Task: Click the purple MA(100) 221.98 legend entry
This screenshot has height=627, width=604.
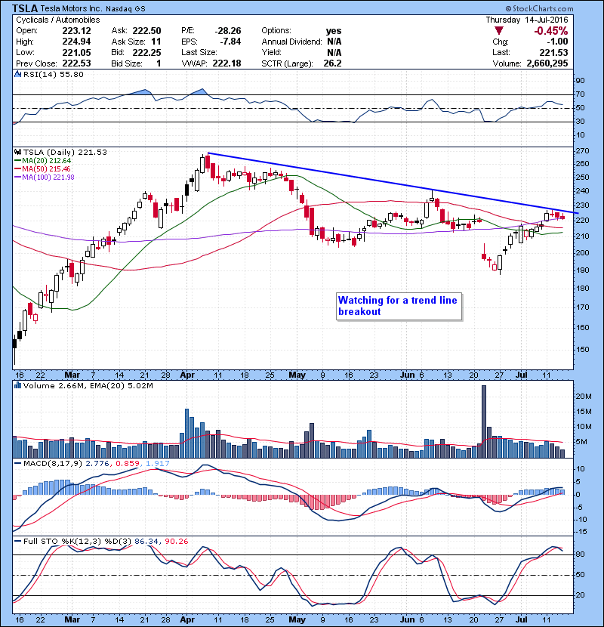Action: coord(45,177)
